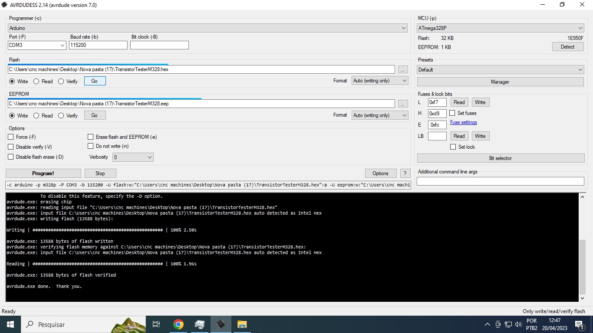593x333 pixels.
Task: Open the Options dialog button
Action: (381, 173)
